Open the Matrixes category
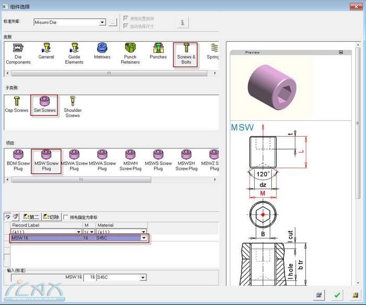Image resolution: width=366 pixels, height=305 pixels. (x=102, y=51)
